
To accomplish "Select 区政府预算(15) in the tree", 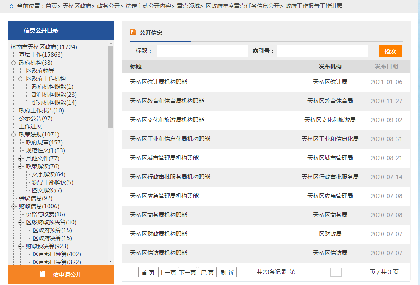I will (52, 230).
